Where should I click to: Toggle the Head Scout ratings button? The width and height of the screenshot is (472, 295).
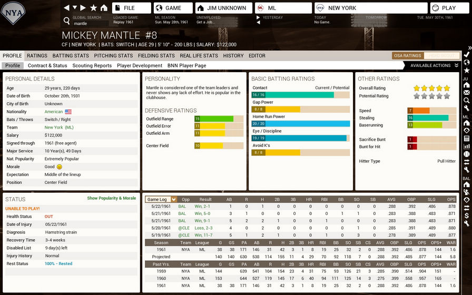tap(441, 55)
